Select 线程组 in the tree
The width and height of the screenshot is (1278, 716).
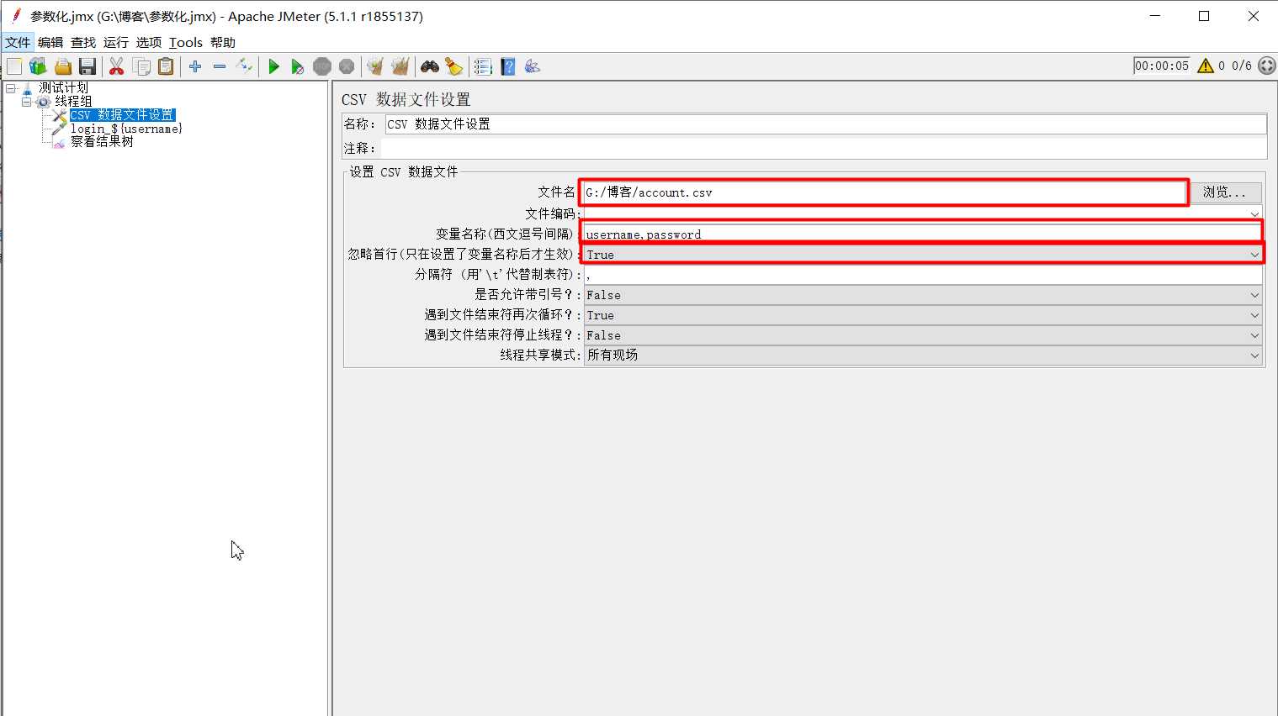tap(73, 101)
